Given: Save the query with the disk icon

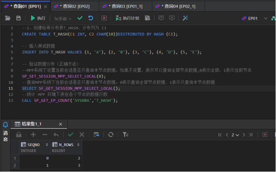Looking at the screenshot, I should [18, 18].
